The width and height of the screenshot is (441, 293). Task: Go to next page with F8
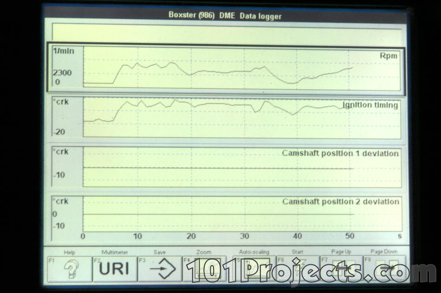click(x=385, y=269)
